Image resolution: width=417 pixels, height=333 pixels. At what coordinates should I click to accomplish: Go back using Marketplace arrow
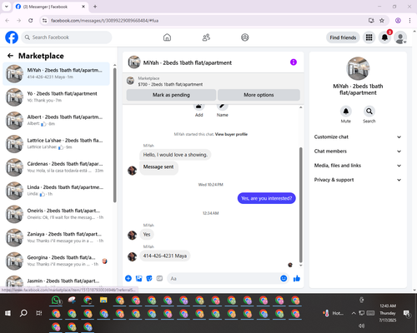click(10, 56)
